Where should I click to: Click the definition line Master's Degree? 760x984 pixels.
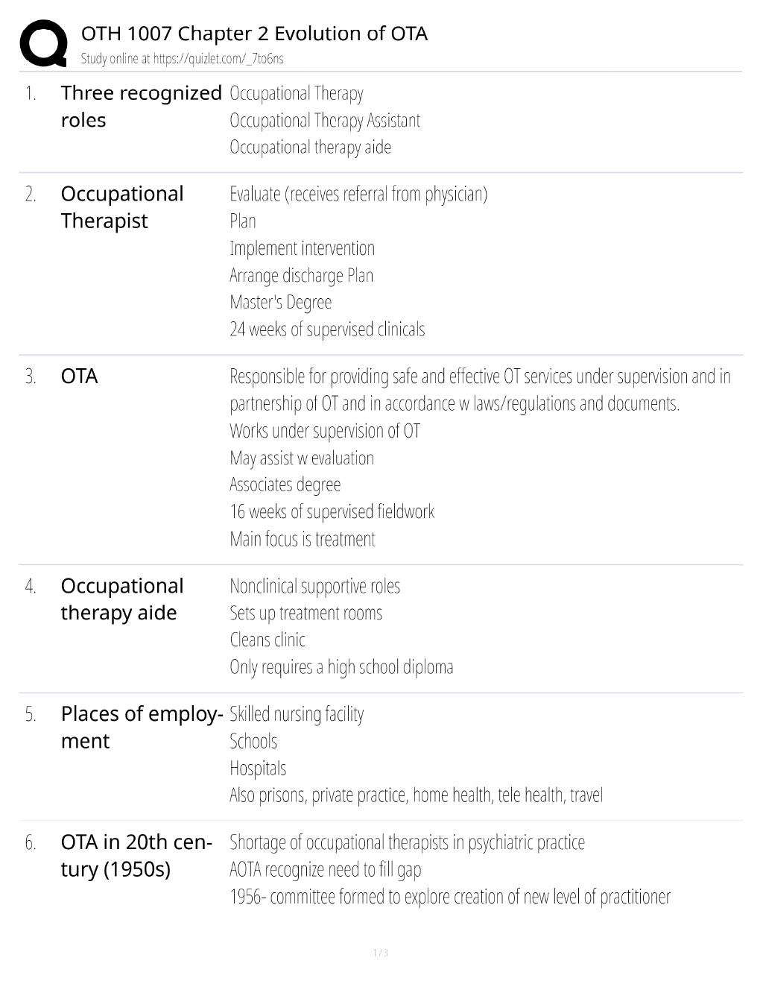click(x=281, y=303)
